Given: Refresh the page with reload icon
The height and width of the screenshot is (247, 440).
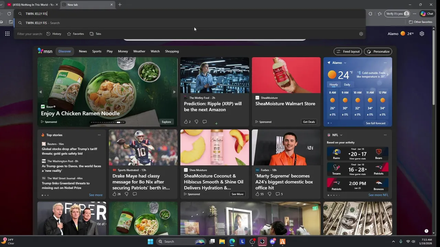Looking at the screenshot, I should point(9,14).
